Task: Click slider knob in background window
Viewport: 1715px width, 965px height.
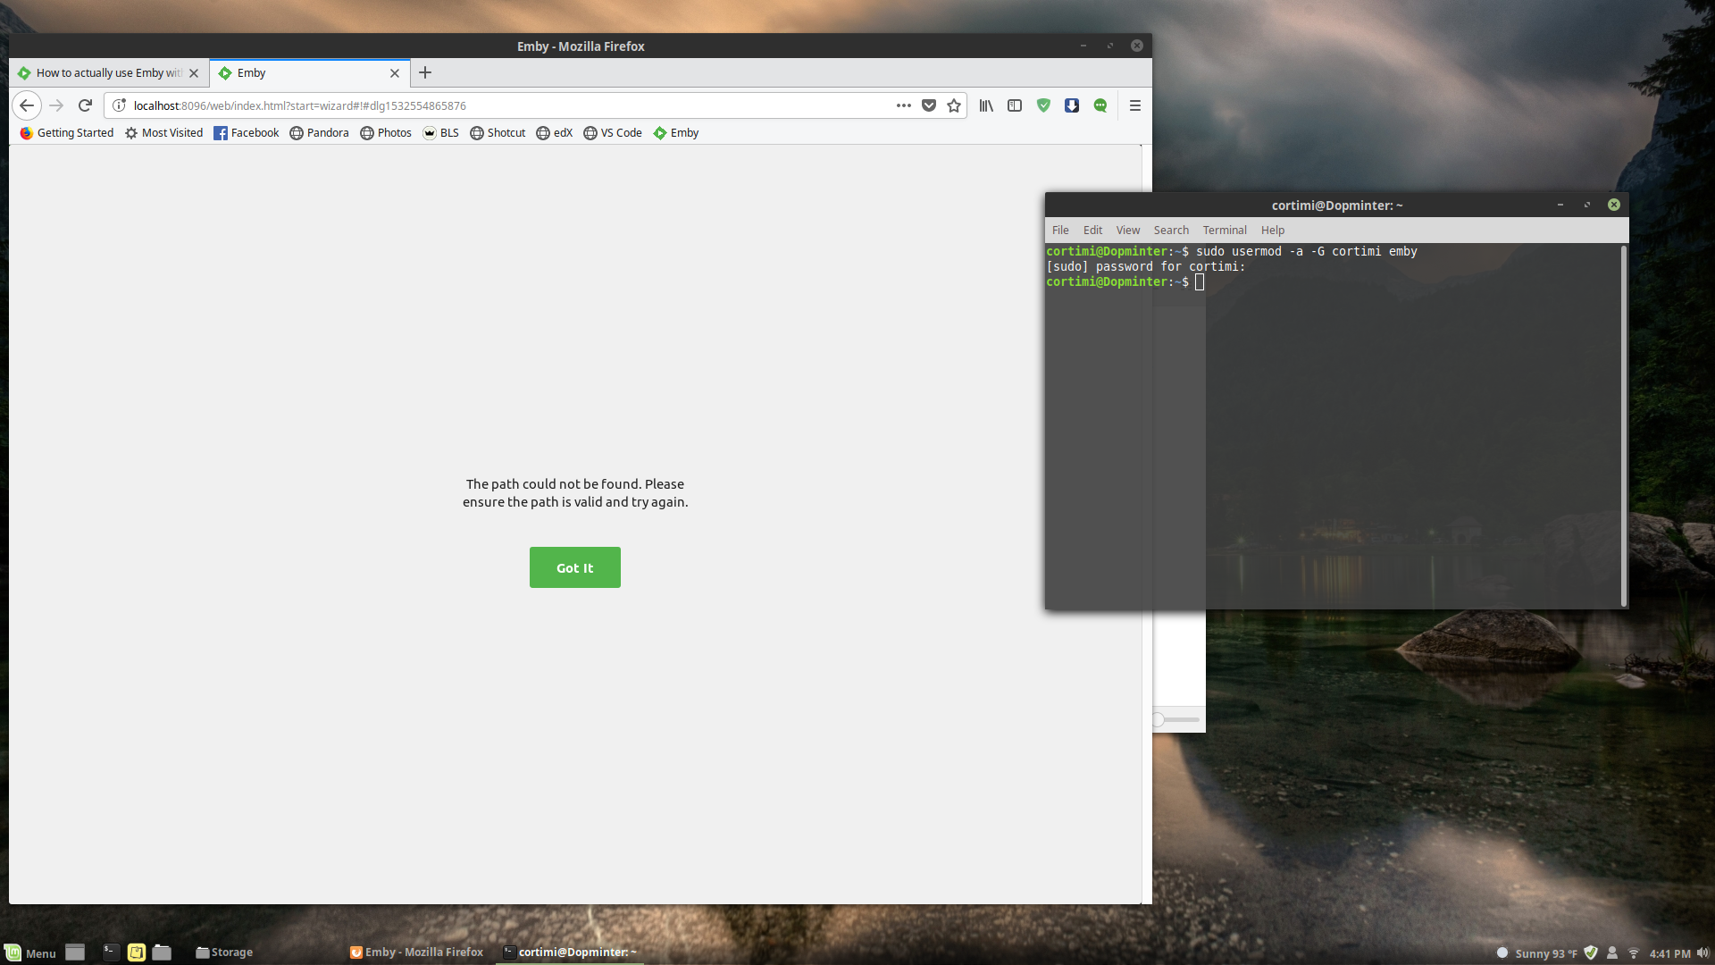Action: [x=1159, y=719]
